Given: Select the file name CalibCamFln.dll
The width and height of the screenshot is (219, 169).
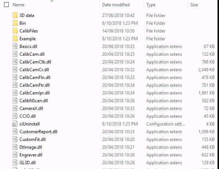Looking at the screenshot, I should point(35,77).
